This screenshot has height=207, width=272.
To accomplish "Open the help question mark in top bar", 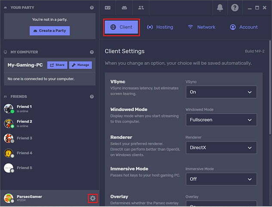I will coord(235,8).
